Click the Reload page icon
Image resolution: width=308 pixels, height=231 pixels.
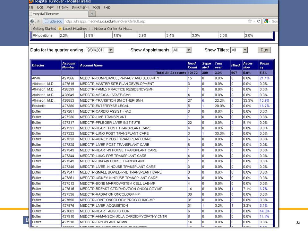click(259, 21)
